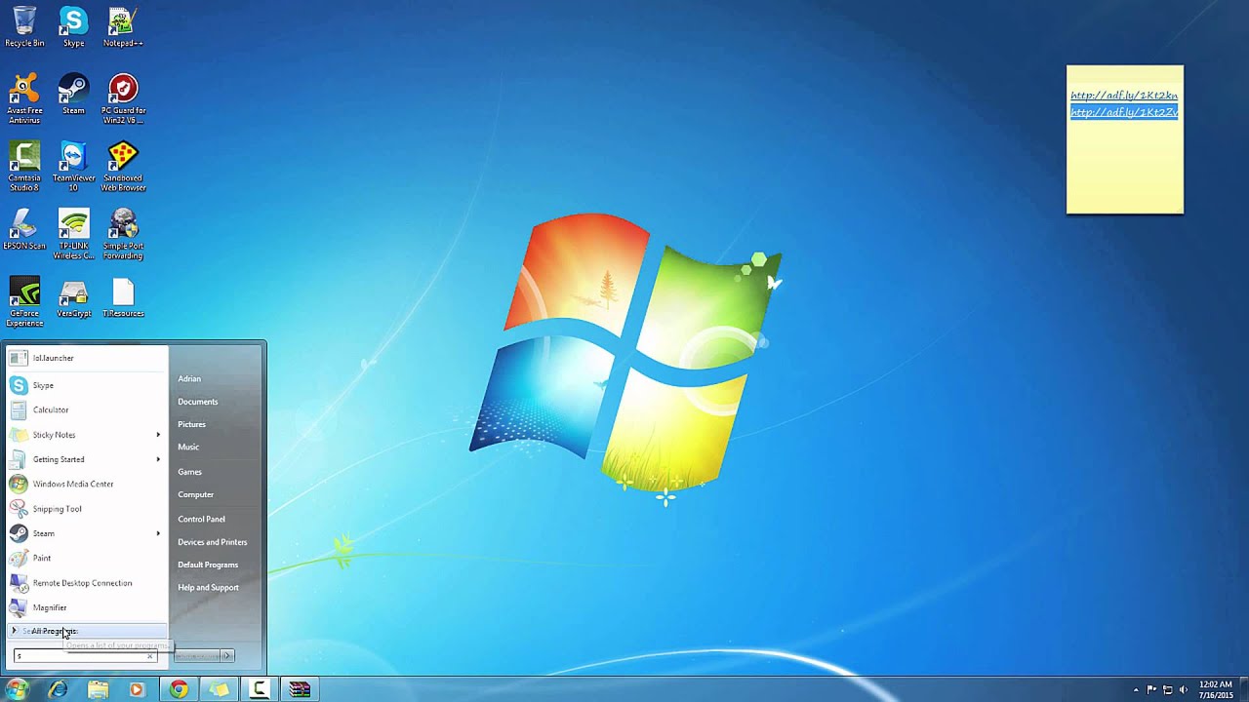Open the shutdown options arrow
The image size is (1249, 702).
(x=226, y=655)
